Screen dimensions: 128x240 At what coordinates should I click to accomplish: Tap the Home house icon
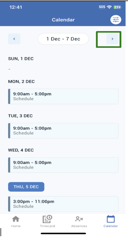point(16,219)
